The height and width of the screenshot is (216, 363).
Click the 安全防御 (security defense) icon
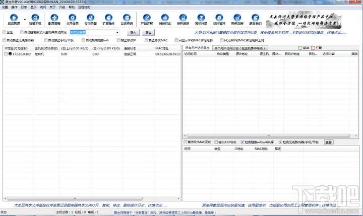pyautogui.click(x=91, y=18)
